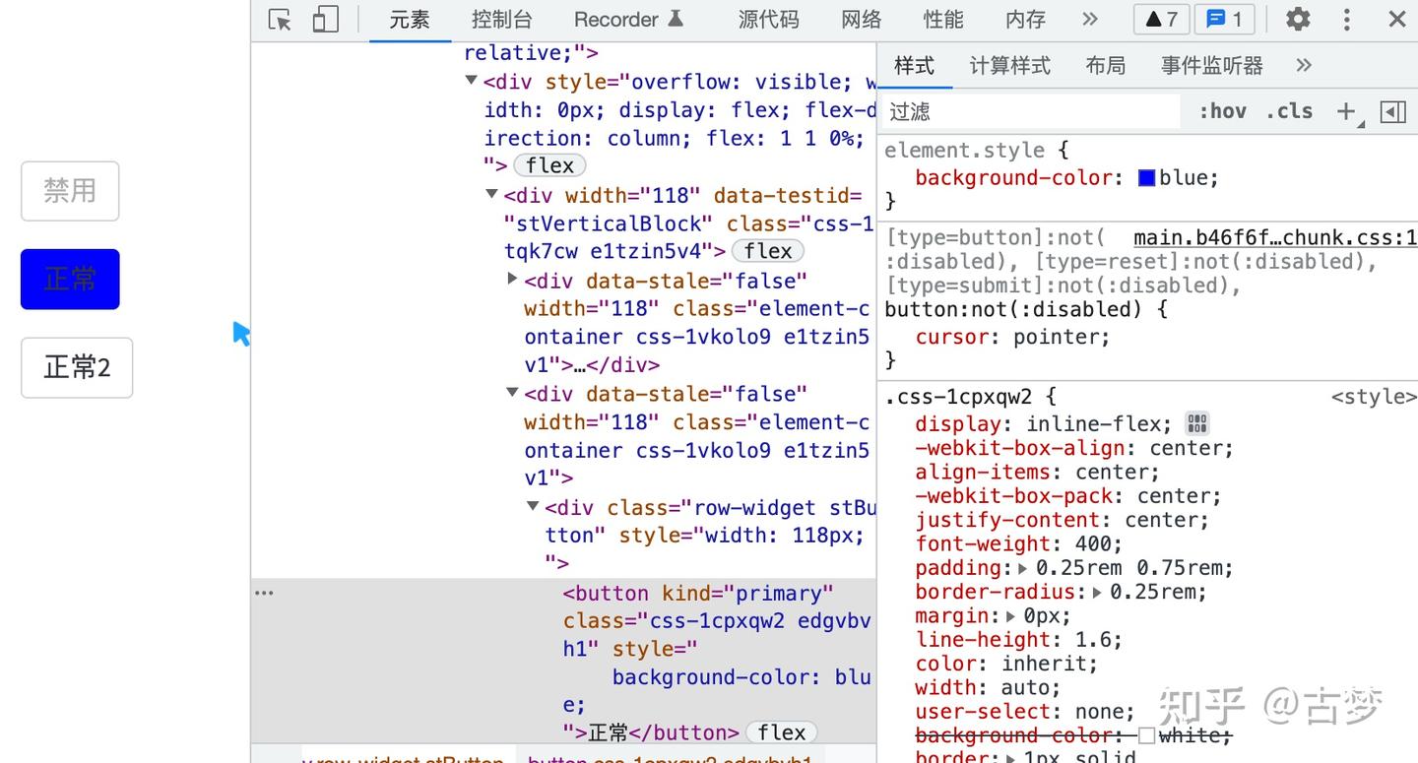
Task: Click the flex editor badge beside inline-flex
Action: click(x=1196, y=423)
